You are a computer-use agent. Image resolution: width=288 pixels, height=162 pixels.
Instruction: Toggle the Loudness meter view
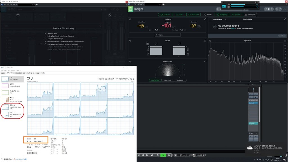[x=165, y=15]
